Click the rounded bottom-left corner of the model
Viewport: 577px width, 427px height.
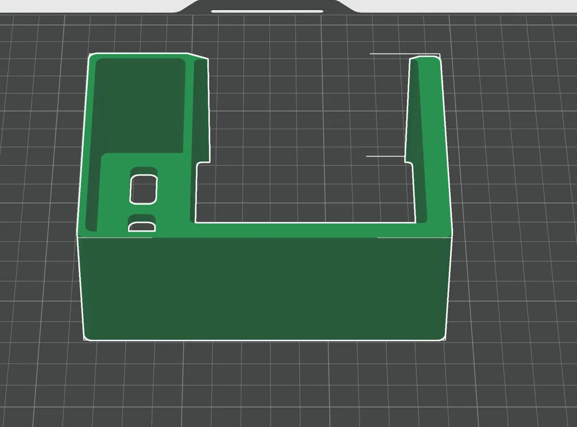click(x=88, y=336)
